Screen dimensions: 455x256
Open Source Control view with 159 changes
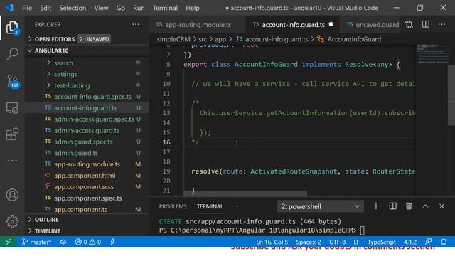click(x=12, y=81)
